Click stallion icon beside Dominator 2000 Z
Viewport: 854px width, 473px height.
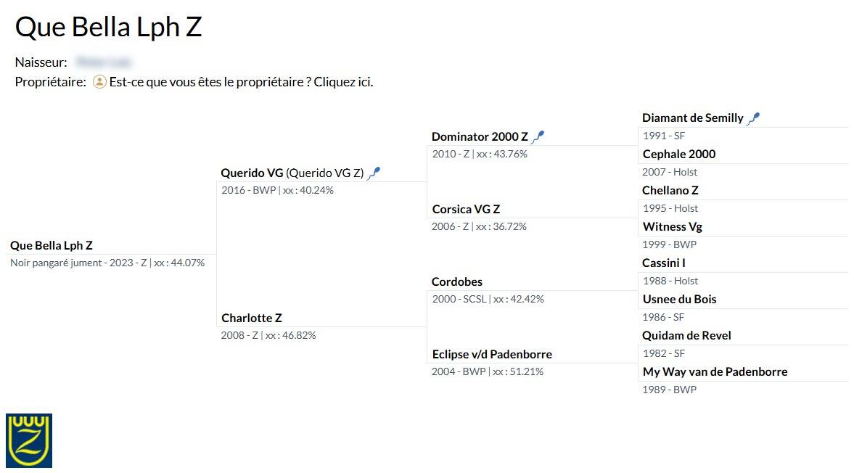coord(538,136)
